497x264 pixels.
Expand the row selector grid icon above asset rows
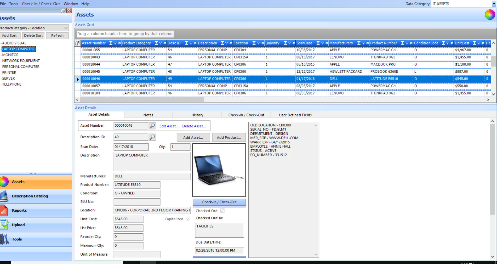click(77, 43)
